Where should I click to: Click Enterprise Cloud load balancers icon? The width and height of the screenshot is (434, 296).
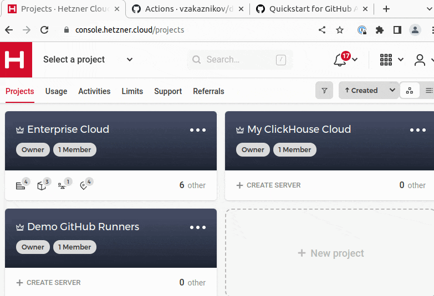[x=62, y=186]
